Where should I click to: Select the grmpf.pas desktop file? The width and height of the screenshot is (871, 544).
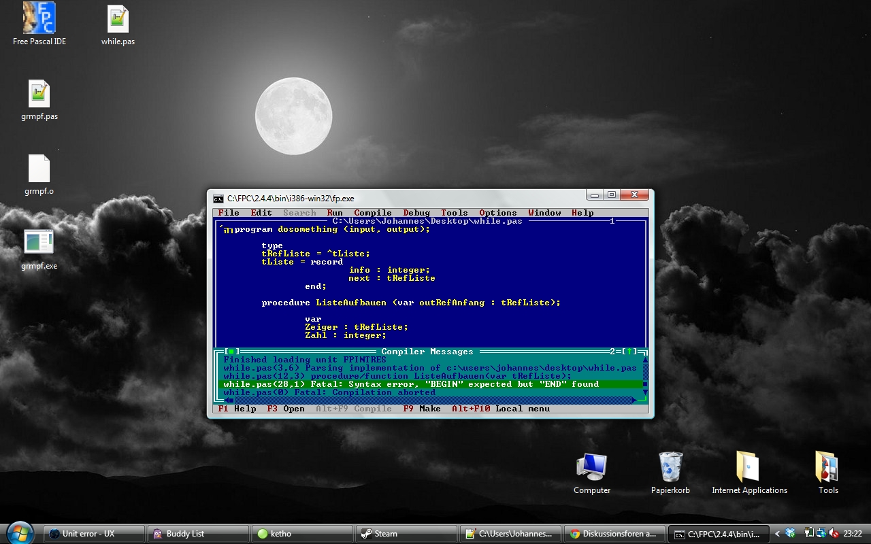tap(39, 95)
